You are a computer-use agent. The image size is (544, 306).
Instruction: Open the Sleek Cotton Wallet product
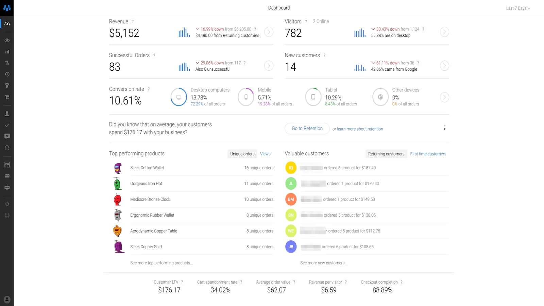coord(147,168)
